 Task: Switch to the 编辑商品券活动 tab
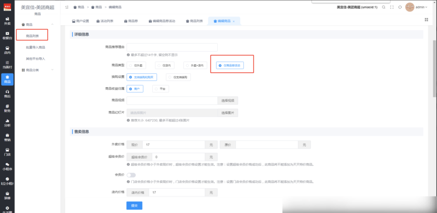162,21
